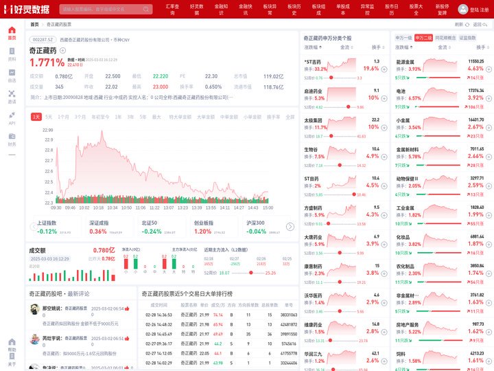This screenshot has width=494, height=371.
Task: Click the 返回 back icon
Action: pyautogui.click(x=485, y=24)
